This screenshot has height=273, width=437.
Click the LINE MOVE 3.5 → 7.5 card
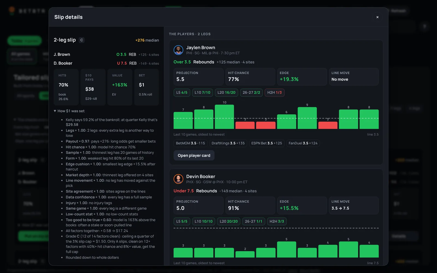pyautogui.click(x=354, y=206)
